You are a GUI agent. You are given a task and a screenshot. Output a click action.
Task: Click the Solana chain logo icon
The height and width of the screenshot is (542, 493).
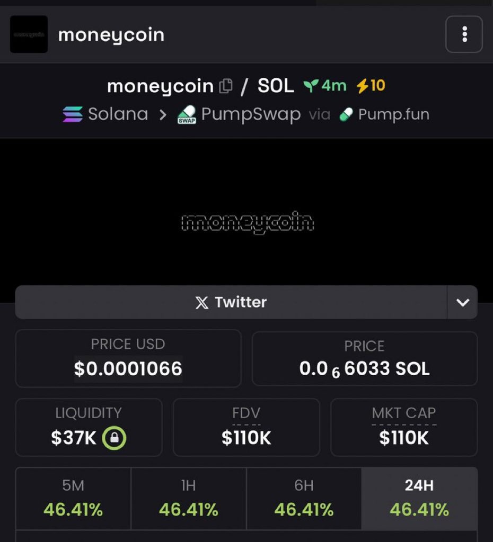click(73, 114)
